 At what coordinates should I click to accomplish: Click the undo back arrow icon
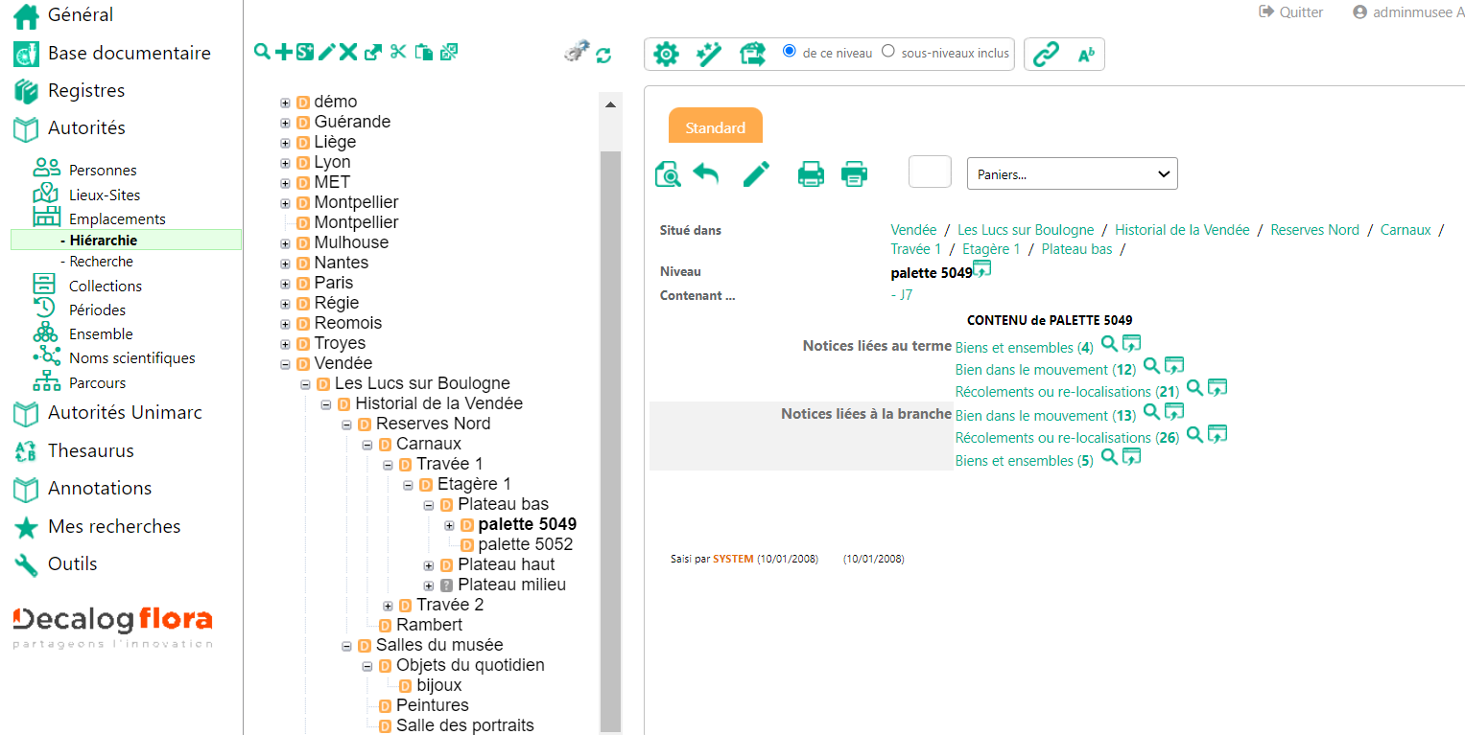pos(706,174)
